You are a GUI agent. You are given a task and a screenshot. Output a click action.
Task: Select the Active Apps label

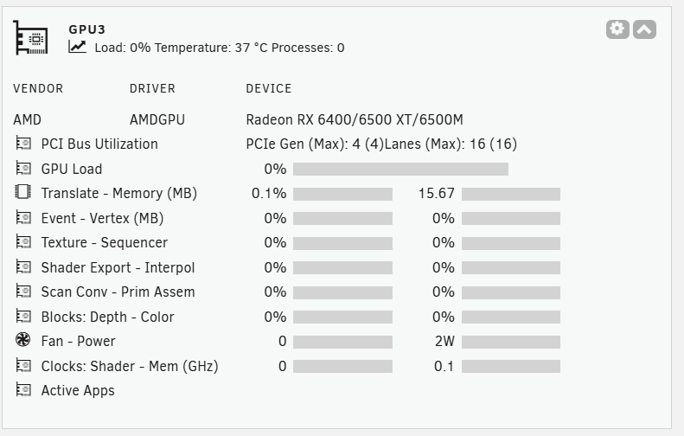point(78,390)
